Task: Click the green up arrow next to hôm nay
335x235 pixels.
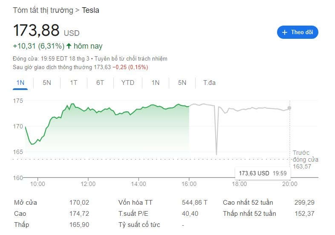Action: point(69,46)
